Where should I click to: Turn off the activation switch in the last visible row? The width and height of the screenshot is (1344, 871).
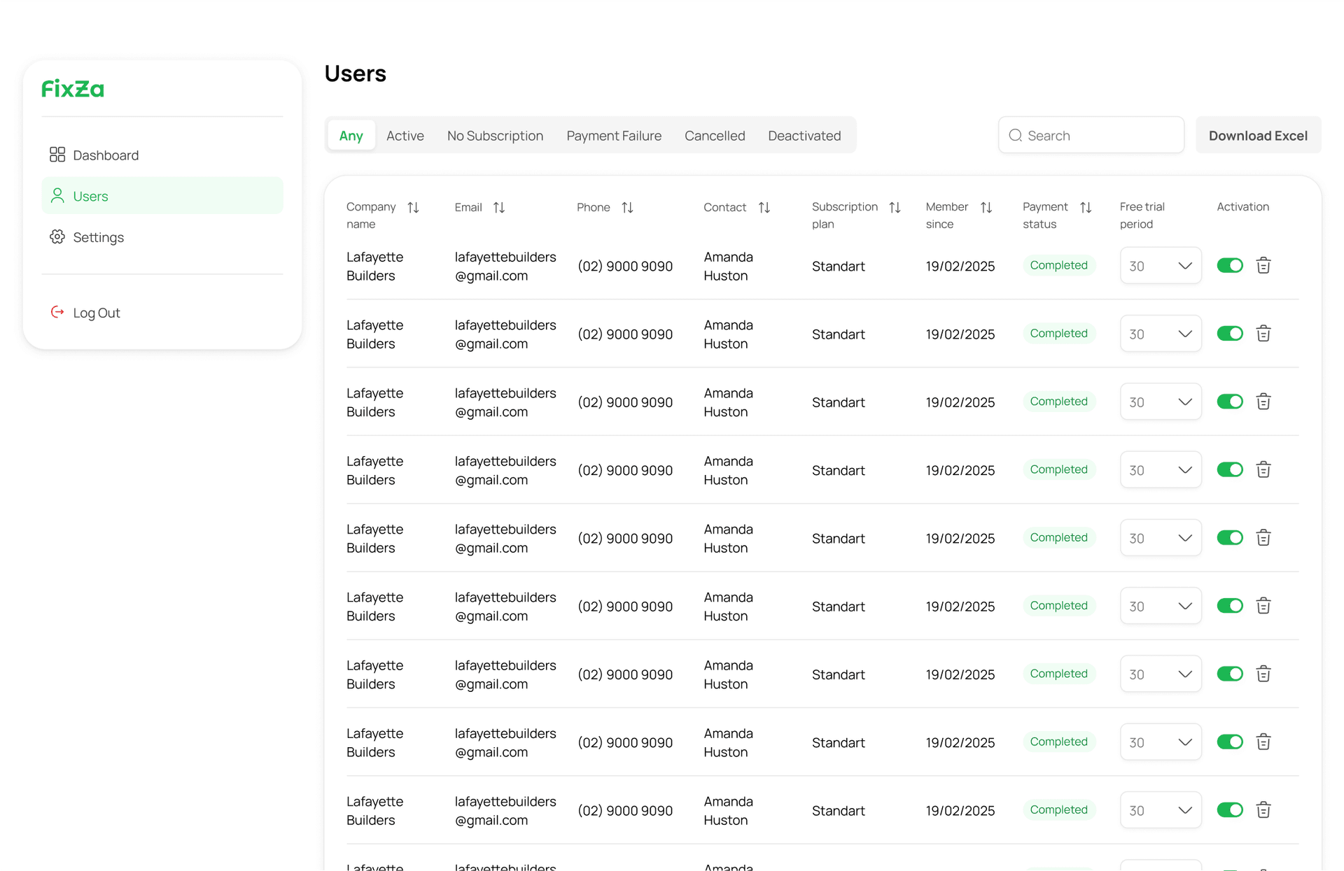(x=1230, y=810)
